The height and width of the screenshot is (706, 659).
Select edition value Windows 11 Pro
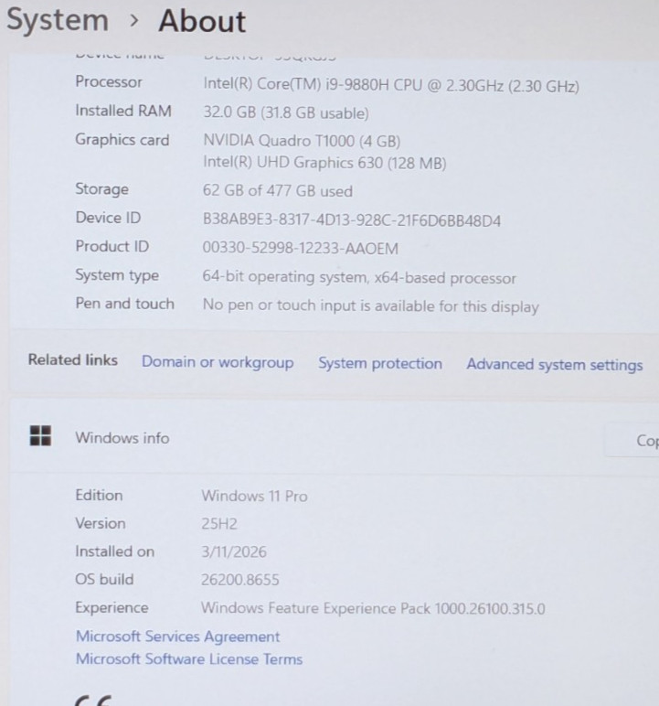(x=254, y=496)
